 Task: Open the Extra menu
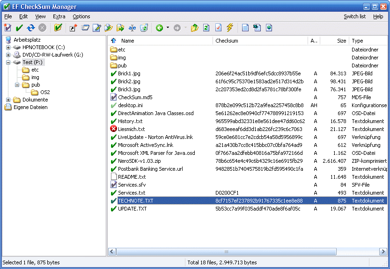click(59, 16)
